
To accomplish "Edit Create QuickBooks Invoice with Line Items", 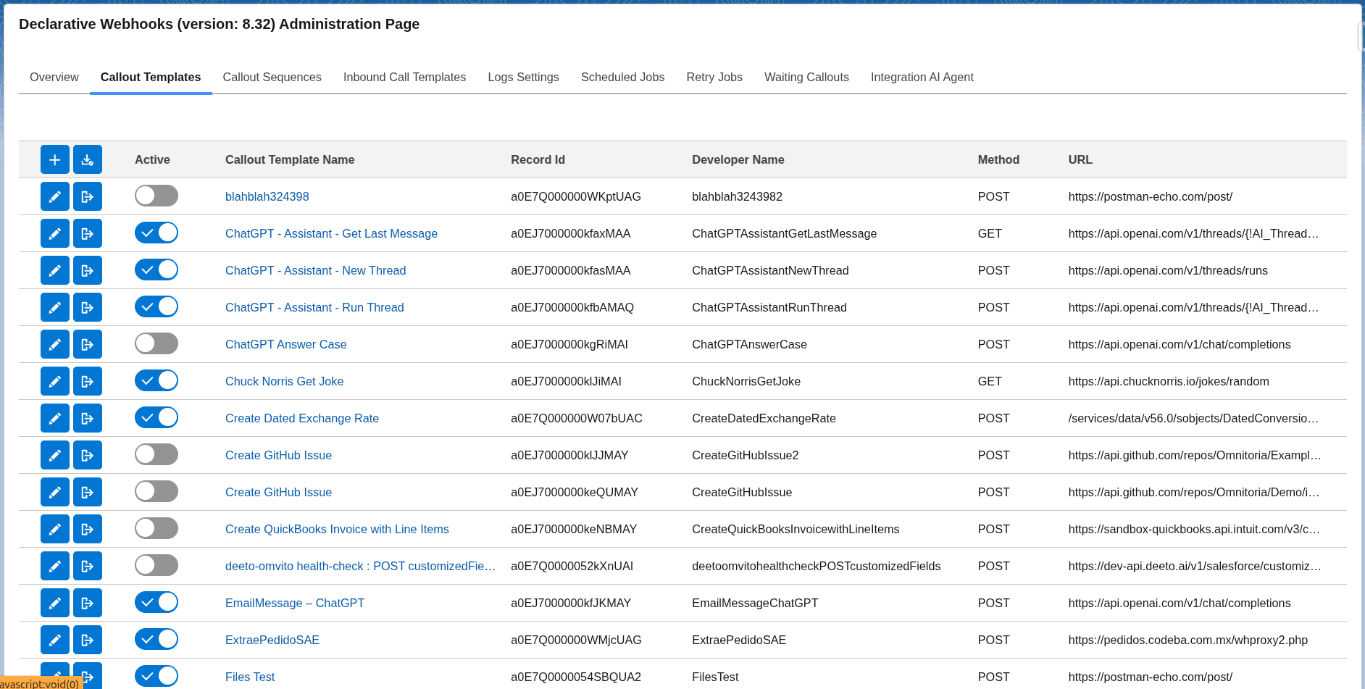I will pos(54,529).
